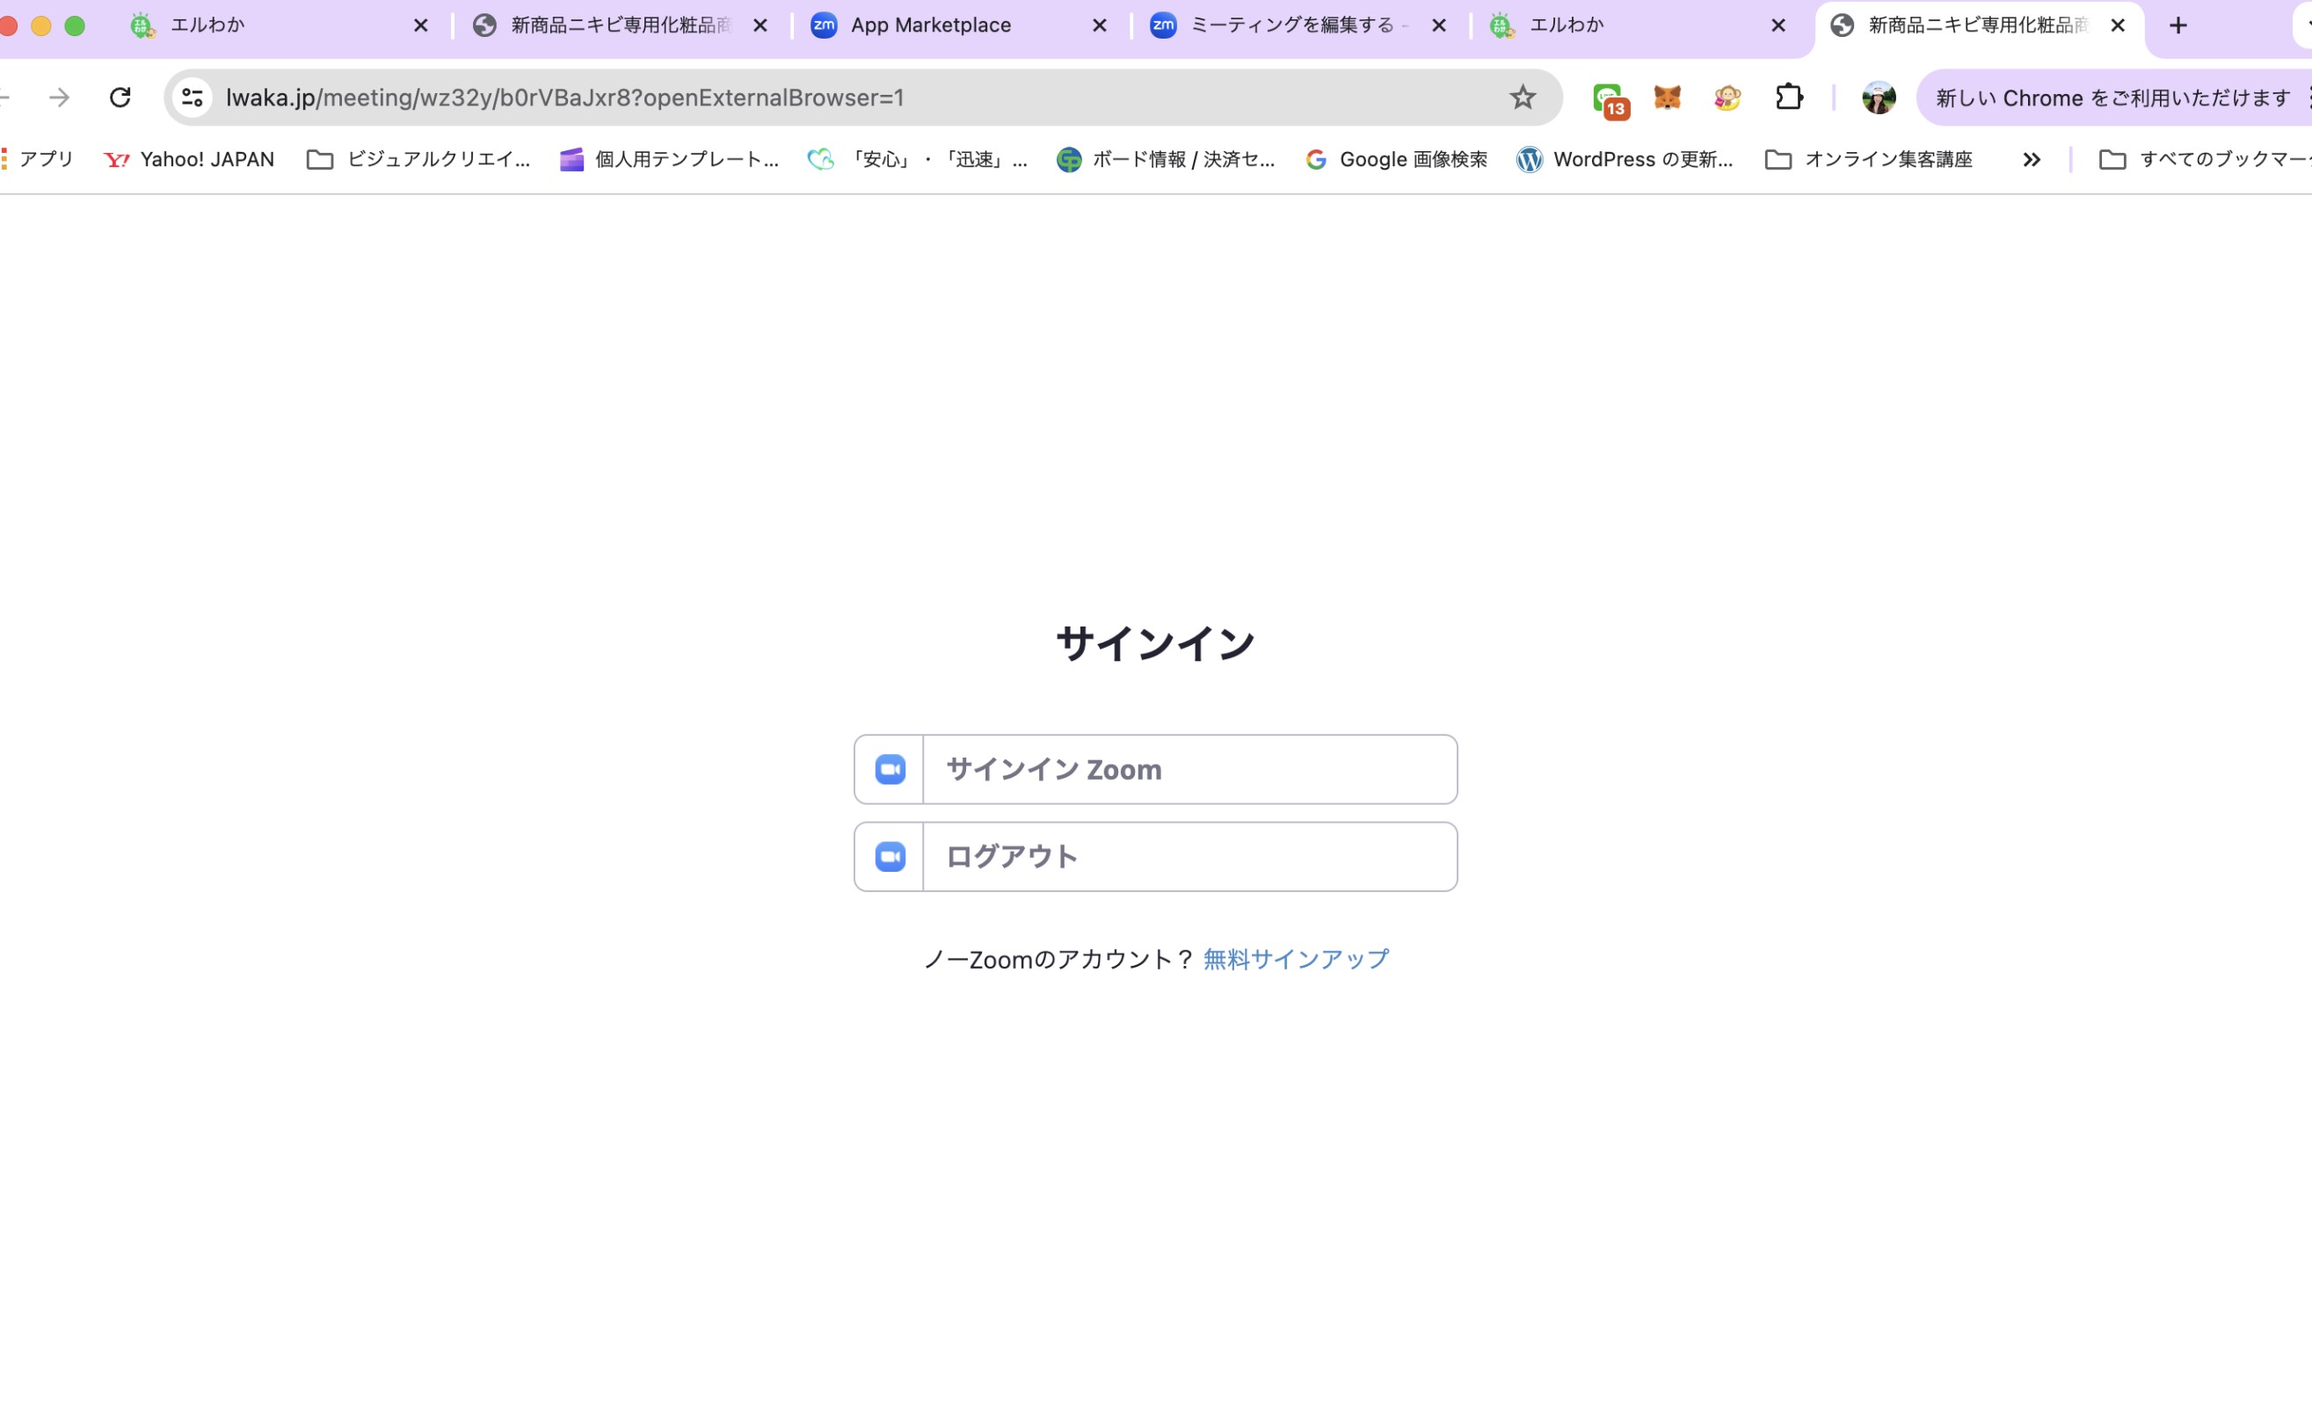The height and width of the screenshot is (1401, 2312).
Task: Expand hidden bookmarks with double chevron
Action: coord(2032,160)
